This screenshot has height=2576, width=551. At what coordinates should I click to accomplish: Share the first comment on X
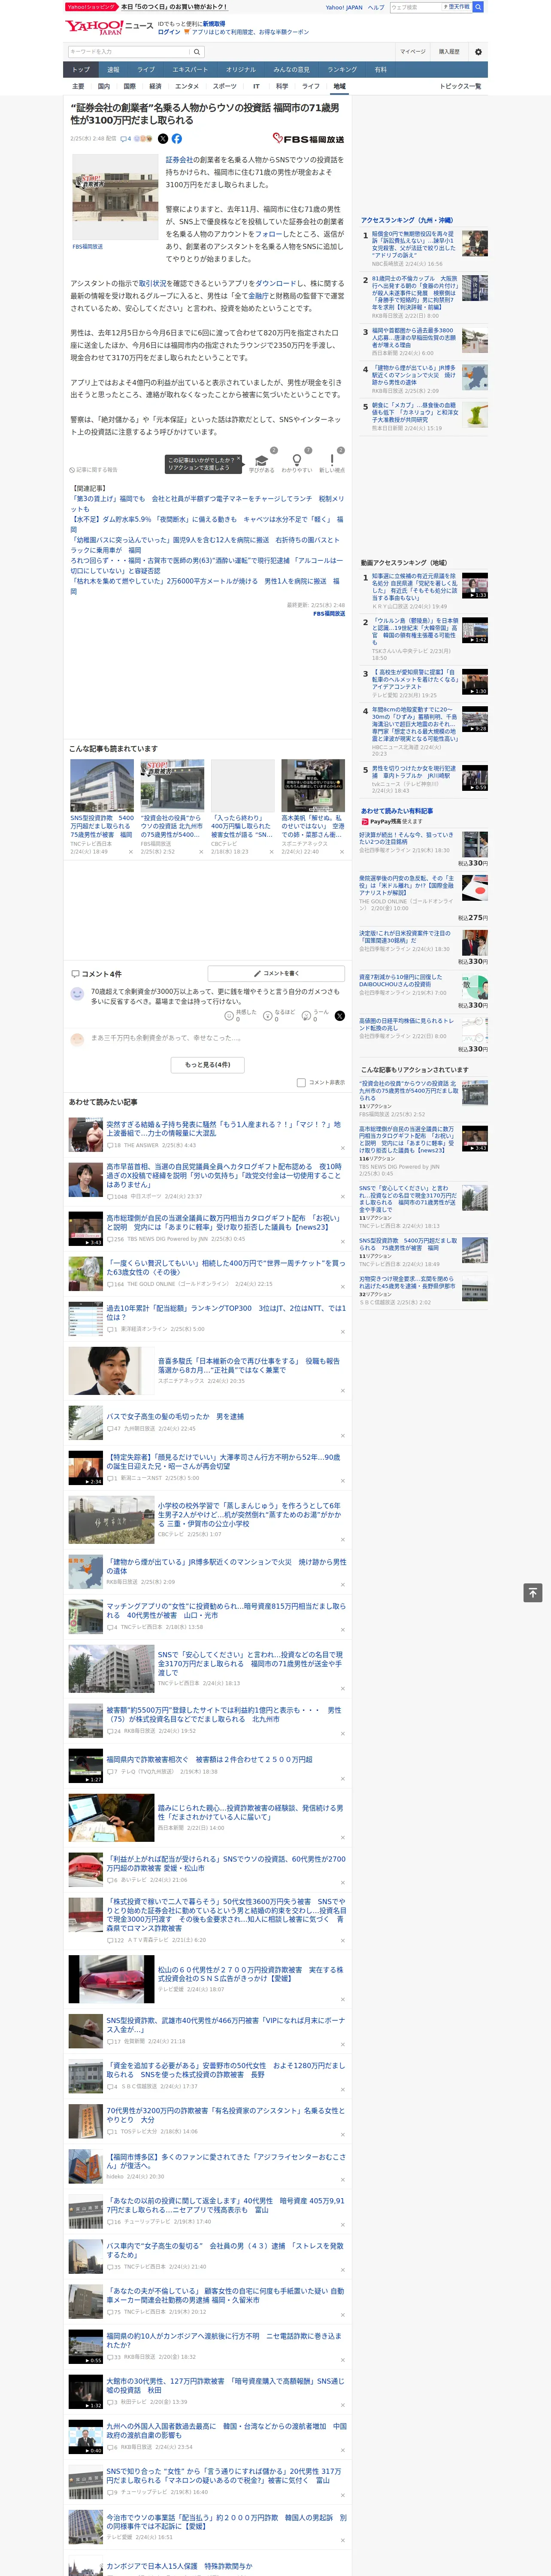click(x=340, y=1015)
